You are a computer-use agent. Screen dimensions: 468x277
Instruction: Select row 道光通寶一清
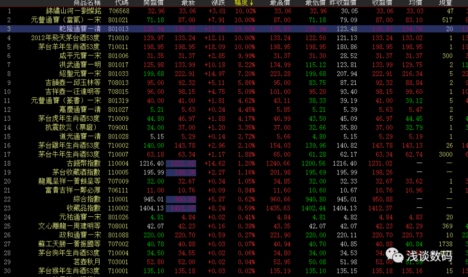click(234, 136)
